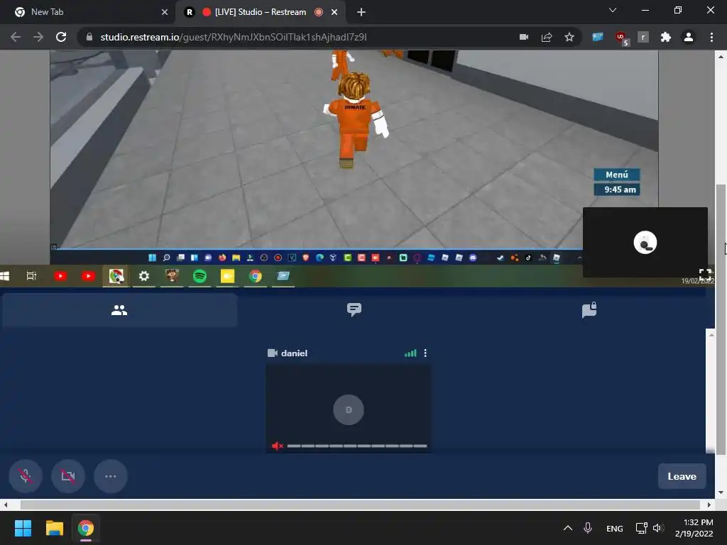Check daniel's green signal strength bars
The width and height of the screenshot is (727, 545).
pyautogui.click(x=410, y=353)
